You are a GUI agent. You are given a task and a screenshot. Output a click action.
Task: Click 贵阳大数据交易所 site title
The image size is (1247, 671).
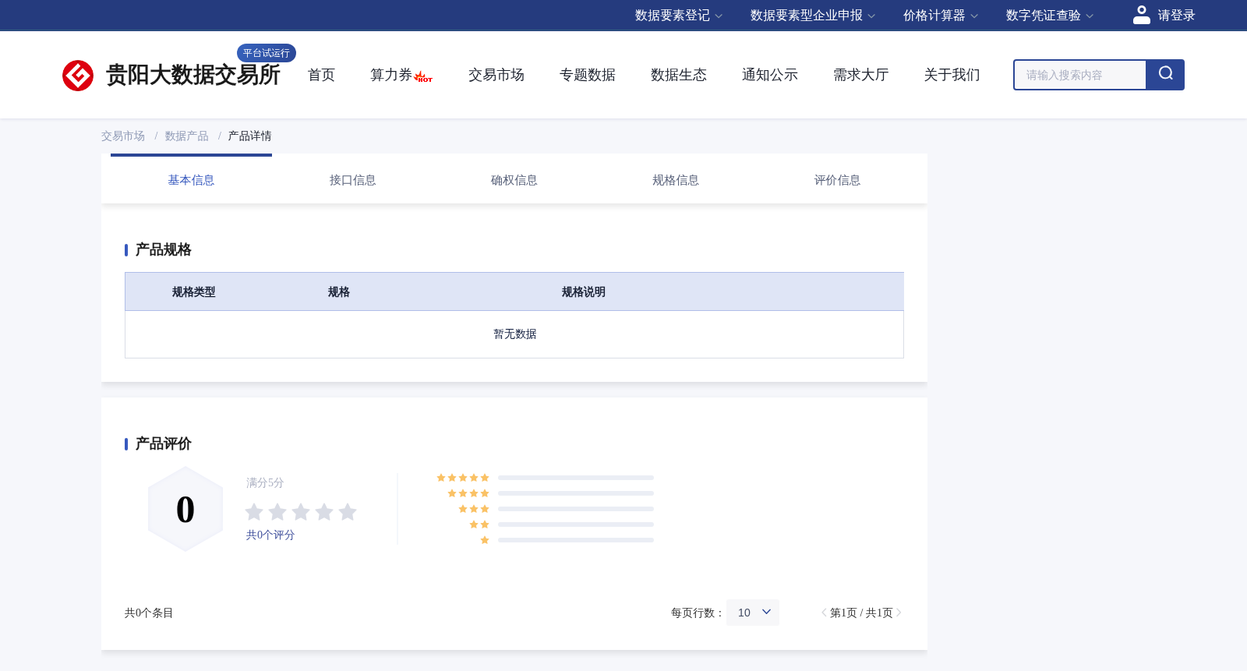coord(193,75)
